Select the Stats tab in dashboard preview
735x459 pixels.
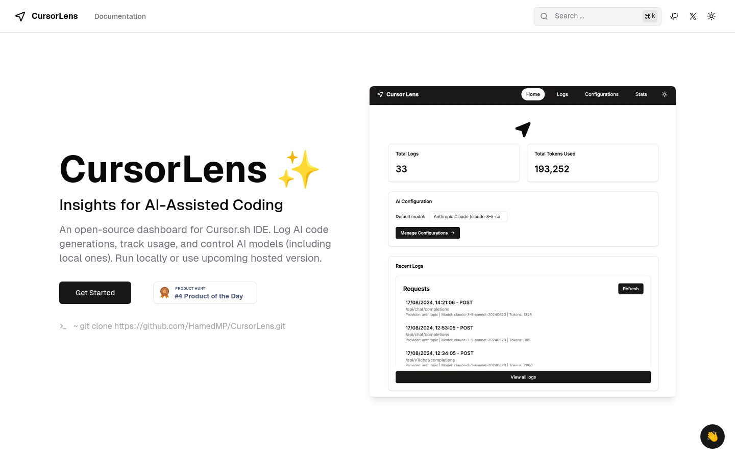(641, 94)
